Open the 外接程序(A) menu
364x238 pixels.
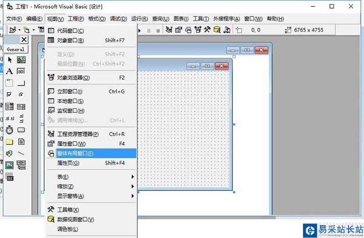(x=227, y=19)
